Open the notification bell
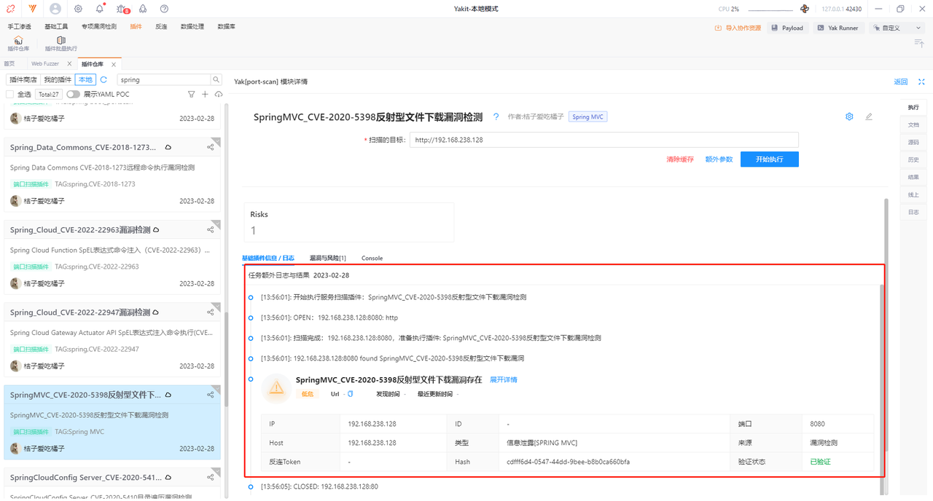The image size is (933, 501). (x=100, y=9)
